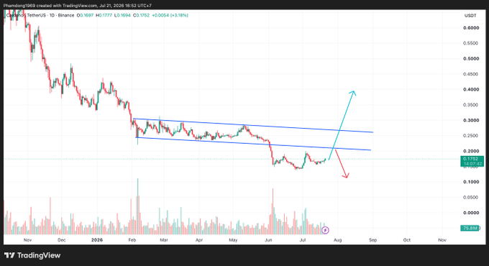Click the candle countdown 14:07:42
Viewport: 489px width, 266px height.
tap(472, 164)
